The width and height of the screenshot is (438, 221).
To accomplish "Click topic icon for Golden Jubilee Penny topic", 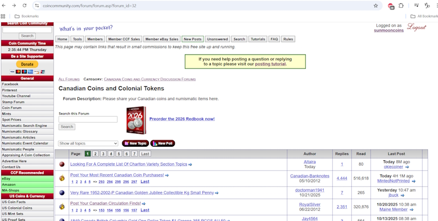I will click(x=62, y=192).
